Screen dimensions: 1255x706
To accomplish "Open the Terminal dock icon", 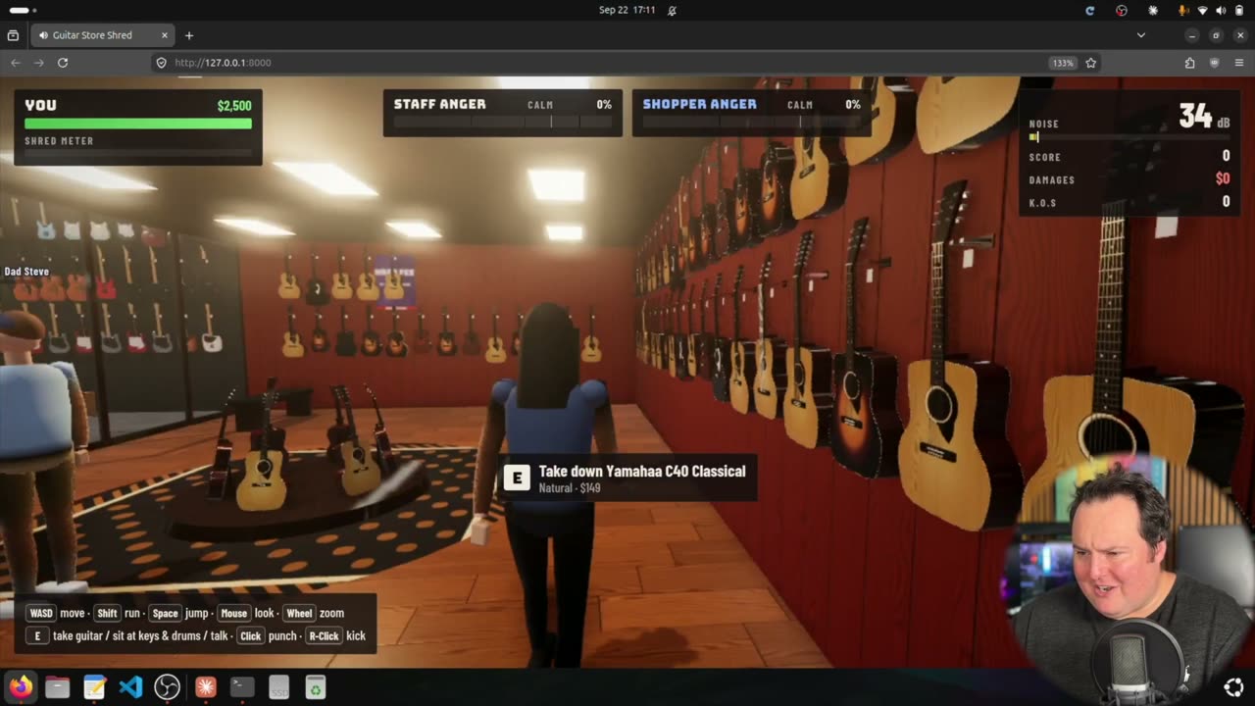I will pyautogui.click(x=242, y=687).
